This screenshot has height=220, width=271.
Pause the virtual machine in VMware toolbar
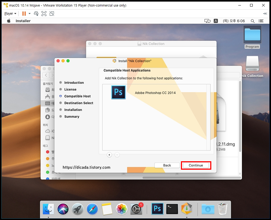coord(24,13)
